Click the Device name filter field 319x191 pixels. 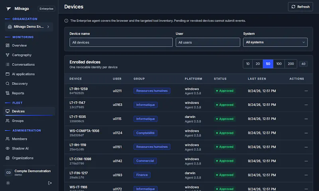(x=121, y=42)
